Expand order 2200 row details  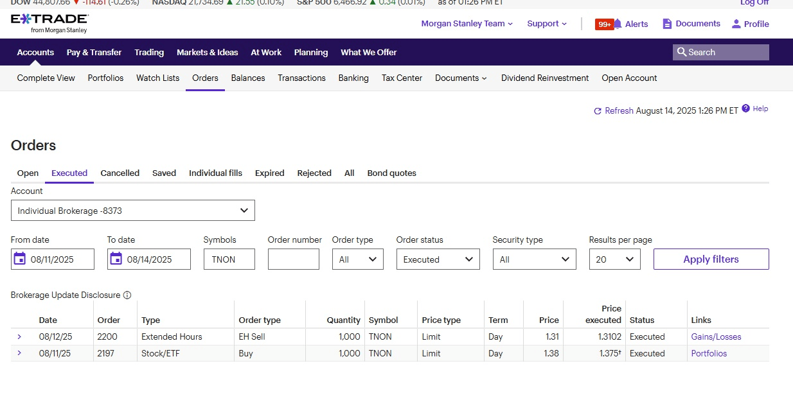point(19,336)
